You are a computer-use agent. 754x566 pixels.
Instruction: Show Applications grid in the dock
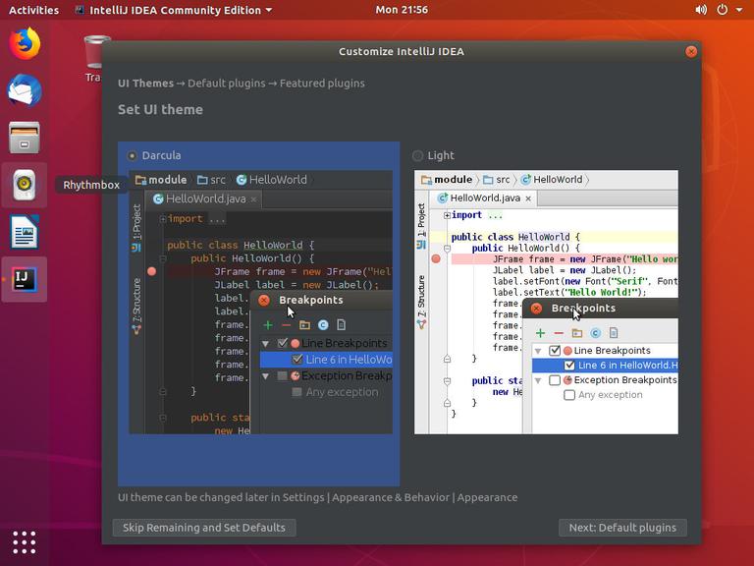click(x=24, y=542)
